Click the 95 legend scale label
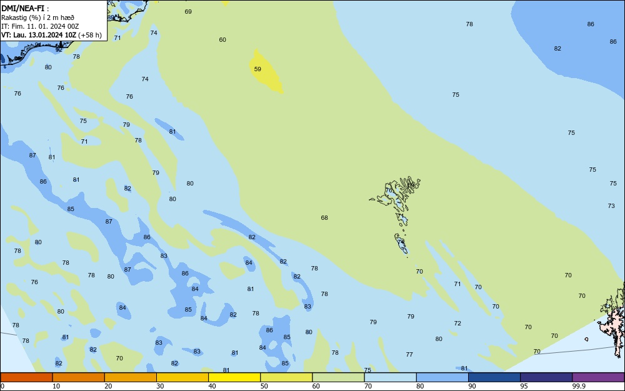This screenshot has height=391, width=625. click(x=524, y=386)
